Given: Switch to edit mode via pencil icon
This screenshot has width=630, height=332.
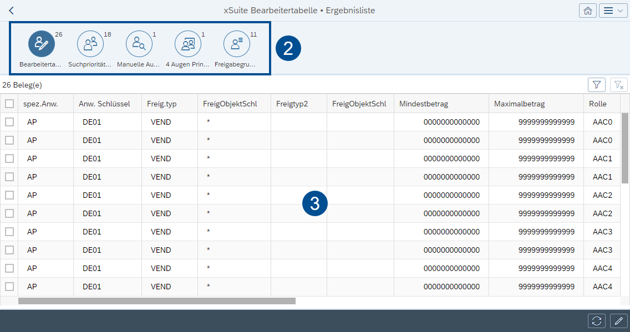Looking at the screenshot, I should 618,320.
